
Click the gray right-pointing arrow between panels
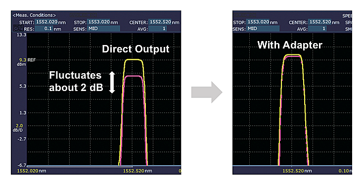(207, 92)
